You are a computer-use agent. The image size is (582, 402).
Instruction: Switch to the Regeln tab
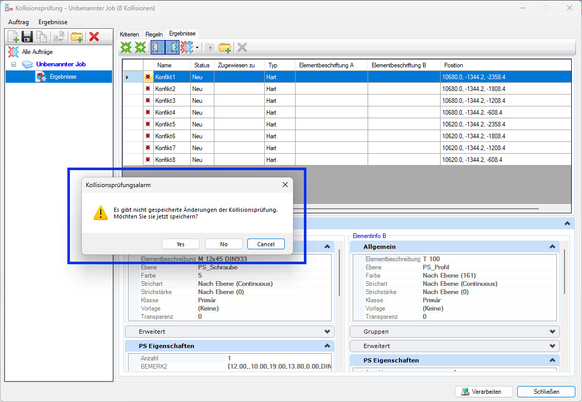tap(154, 34)
